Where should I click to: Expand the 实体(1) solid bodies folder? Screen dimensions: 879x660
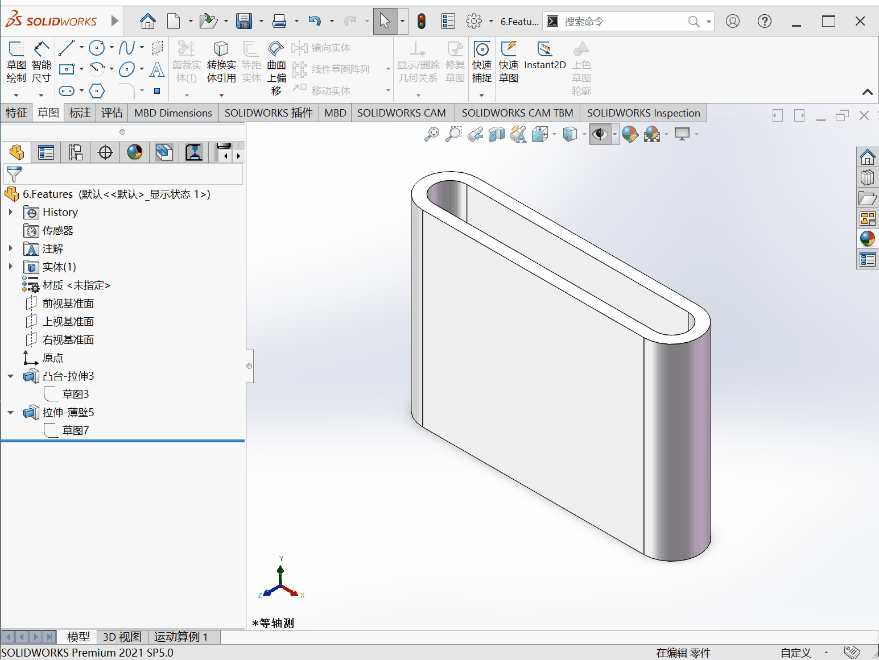(10, 267)
